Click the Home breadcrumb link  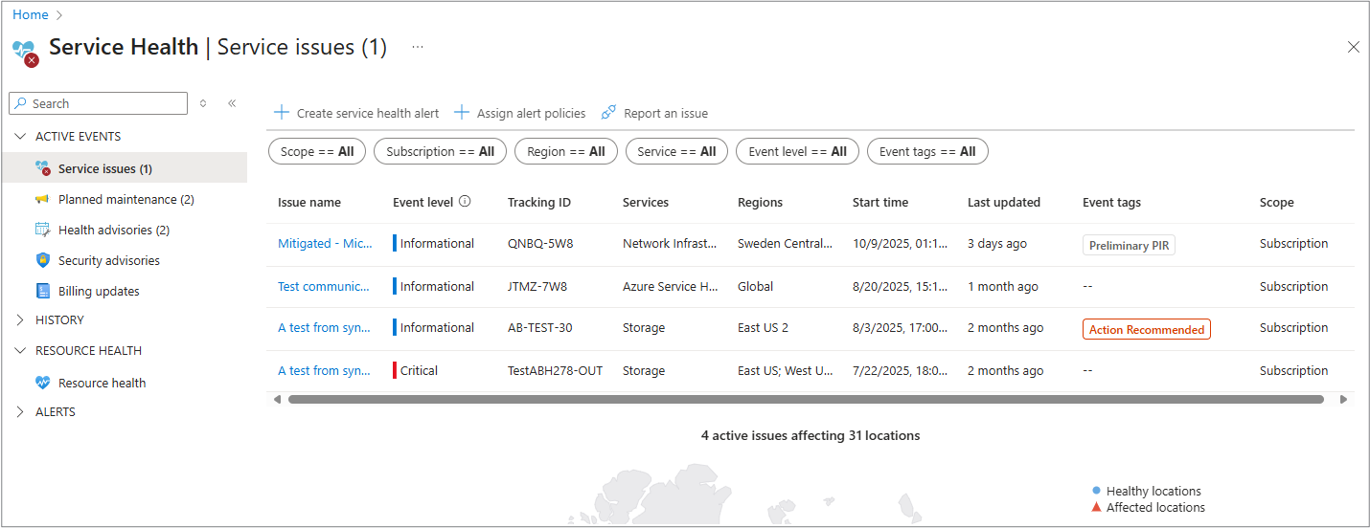(x=31, y=14)
